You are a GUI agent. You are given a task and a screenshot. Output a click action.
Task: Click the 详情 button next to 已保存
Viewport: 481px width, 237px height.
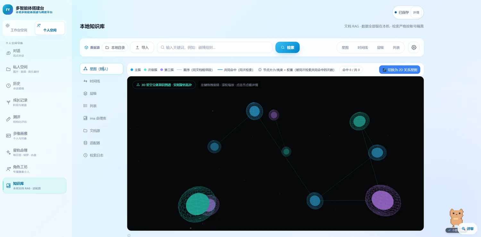click(416, 13)
